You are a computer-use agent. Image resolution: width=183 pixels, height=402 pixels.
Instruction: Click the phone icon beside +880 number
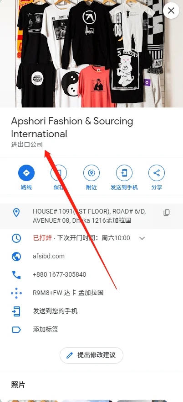click(16, 274)
